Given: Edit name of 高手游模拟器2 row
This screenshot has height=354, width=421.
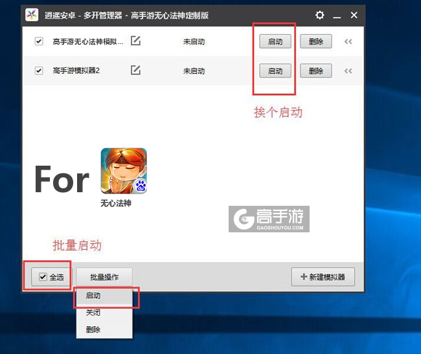Looking at the screenshot, I should 135,70.
